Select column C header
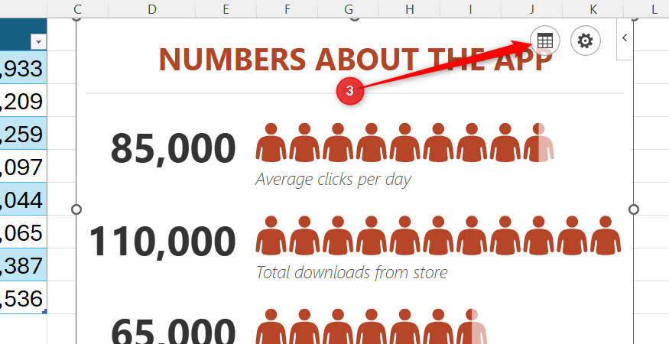The width and height of the screenshot is (669, 344). tap(78, 9)
